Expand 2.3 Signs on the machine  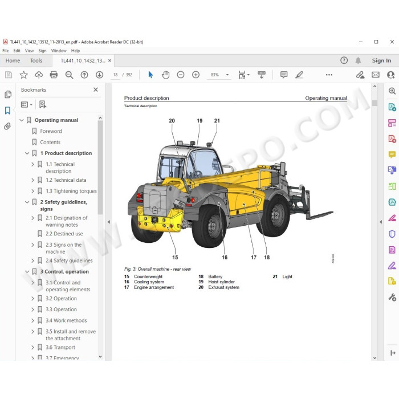coord(32,245)
